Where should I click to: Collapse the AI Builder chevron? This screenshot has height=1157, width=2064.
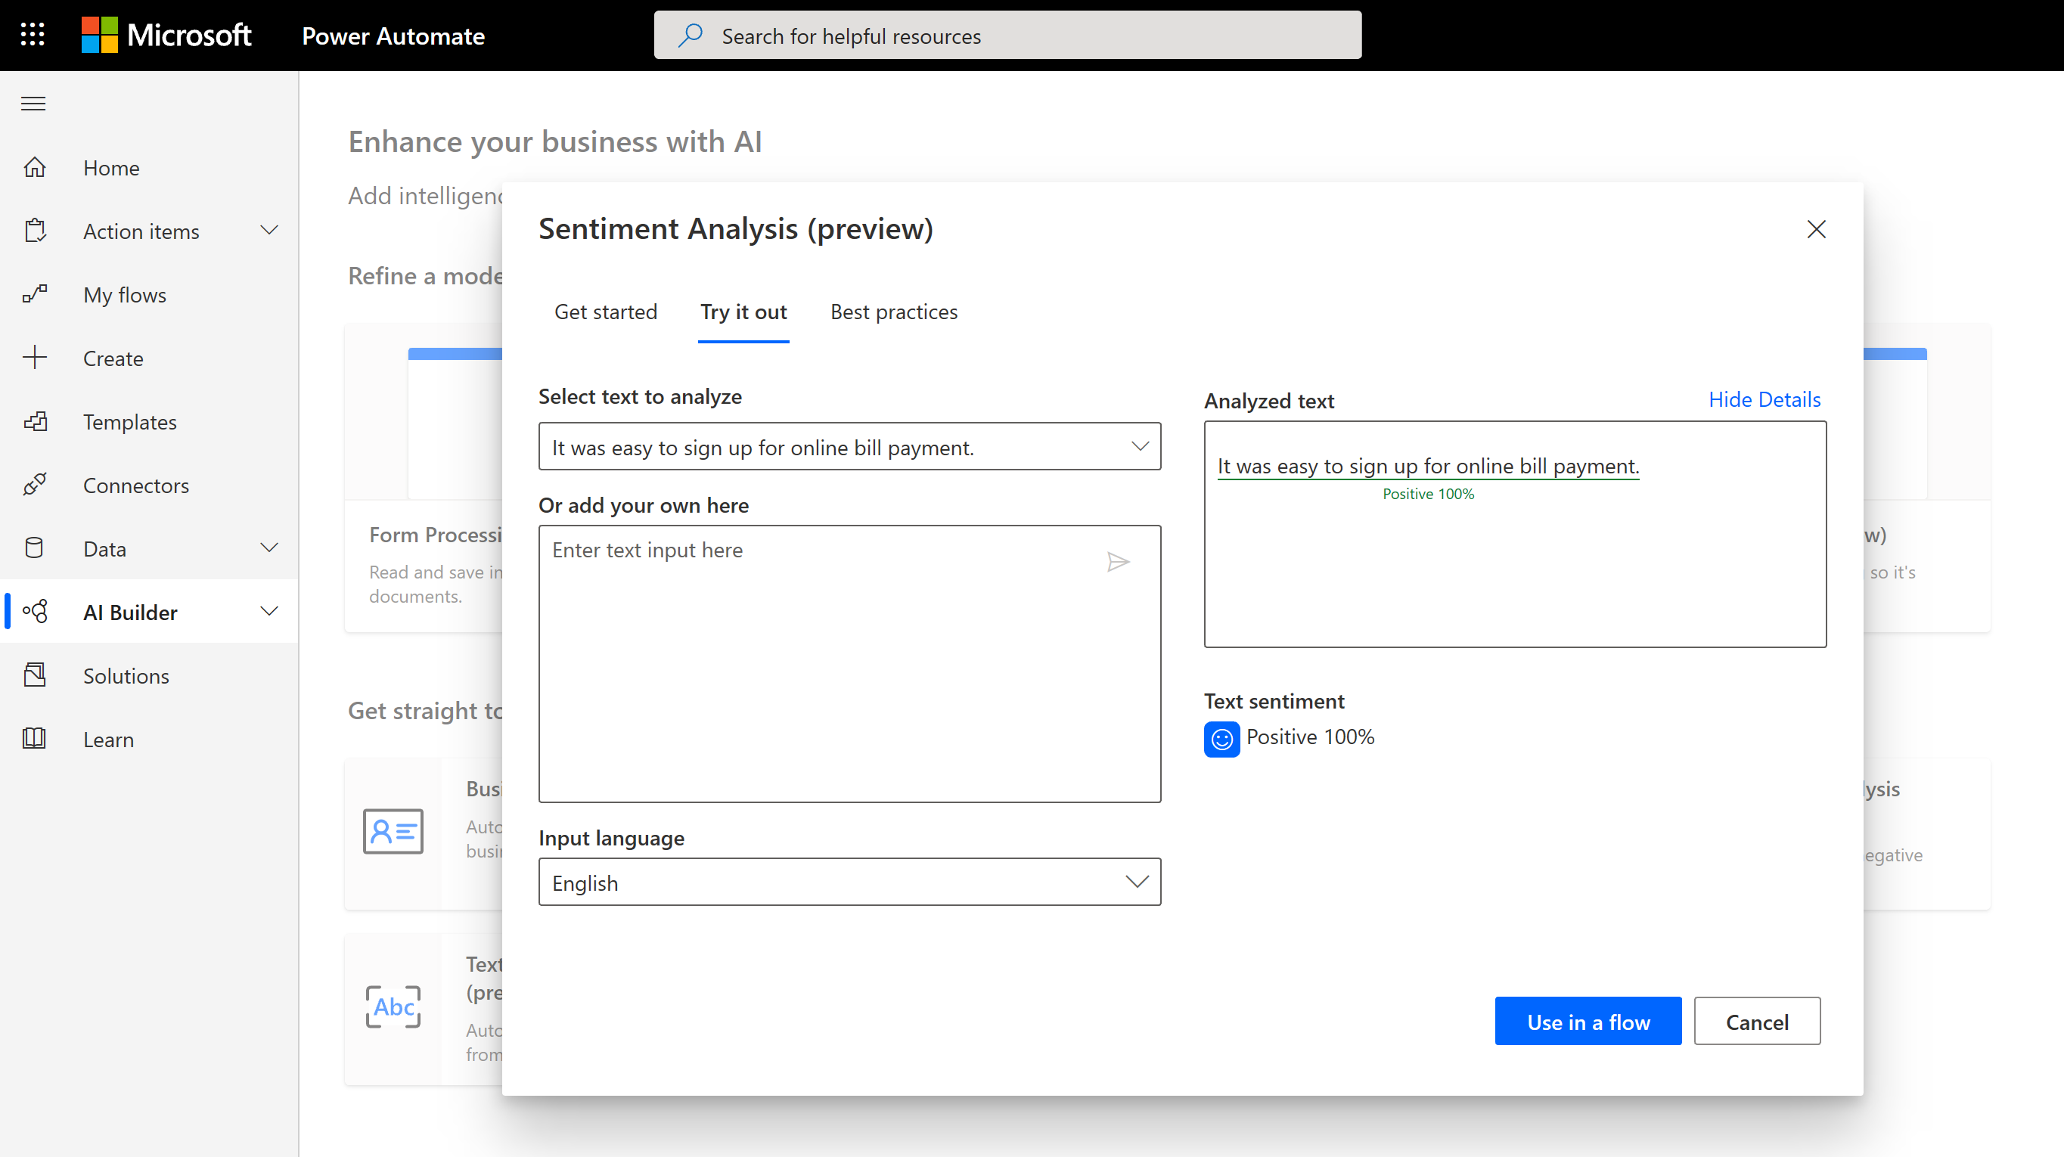tap(269, 611)
